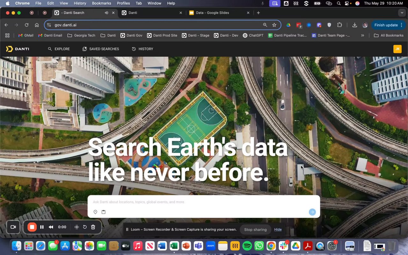The height and width of the screenshot is (255, 408).
Task: Hide the Loom screen sharing bar
Action: (278, 229)
